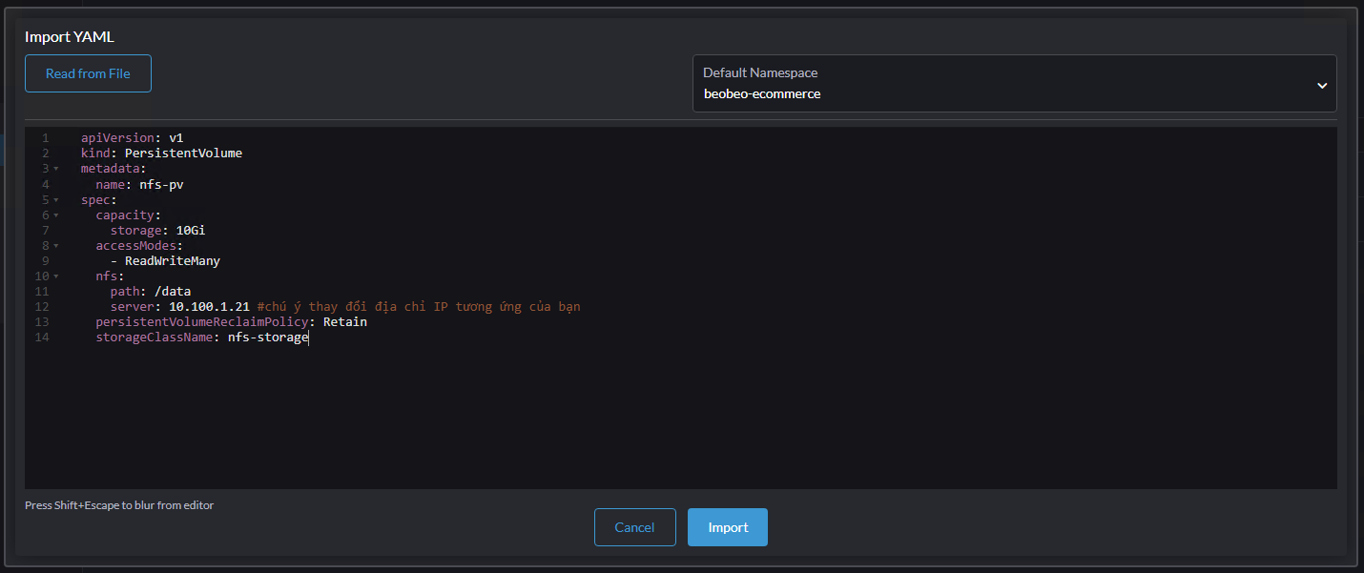Click line number 14 in the gutter
This screenshot has height=573, width=1364.
click(x=41, y=338)
